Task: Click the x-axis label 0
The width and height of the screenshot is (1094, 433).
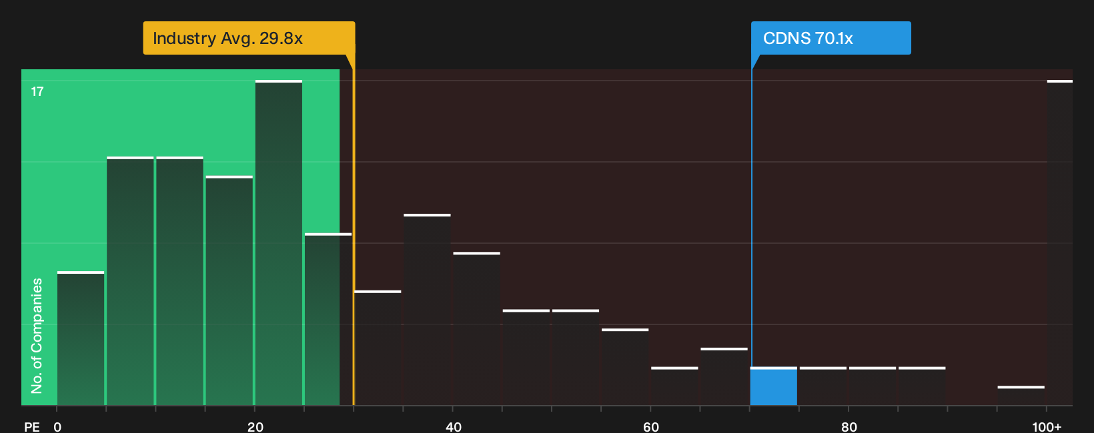Action: point(57,426)
